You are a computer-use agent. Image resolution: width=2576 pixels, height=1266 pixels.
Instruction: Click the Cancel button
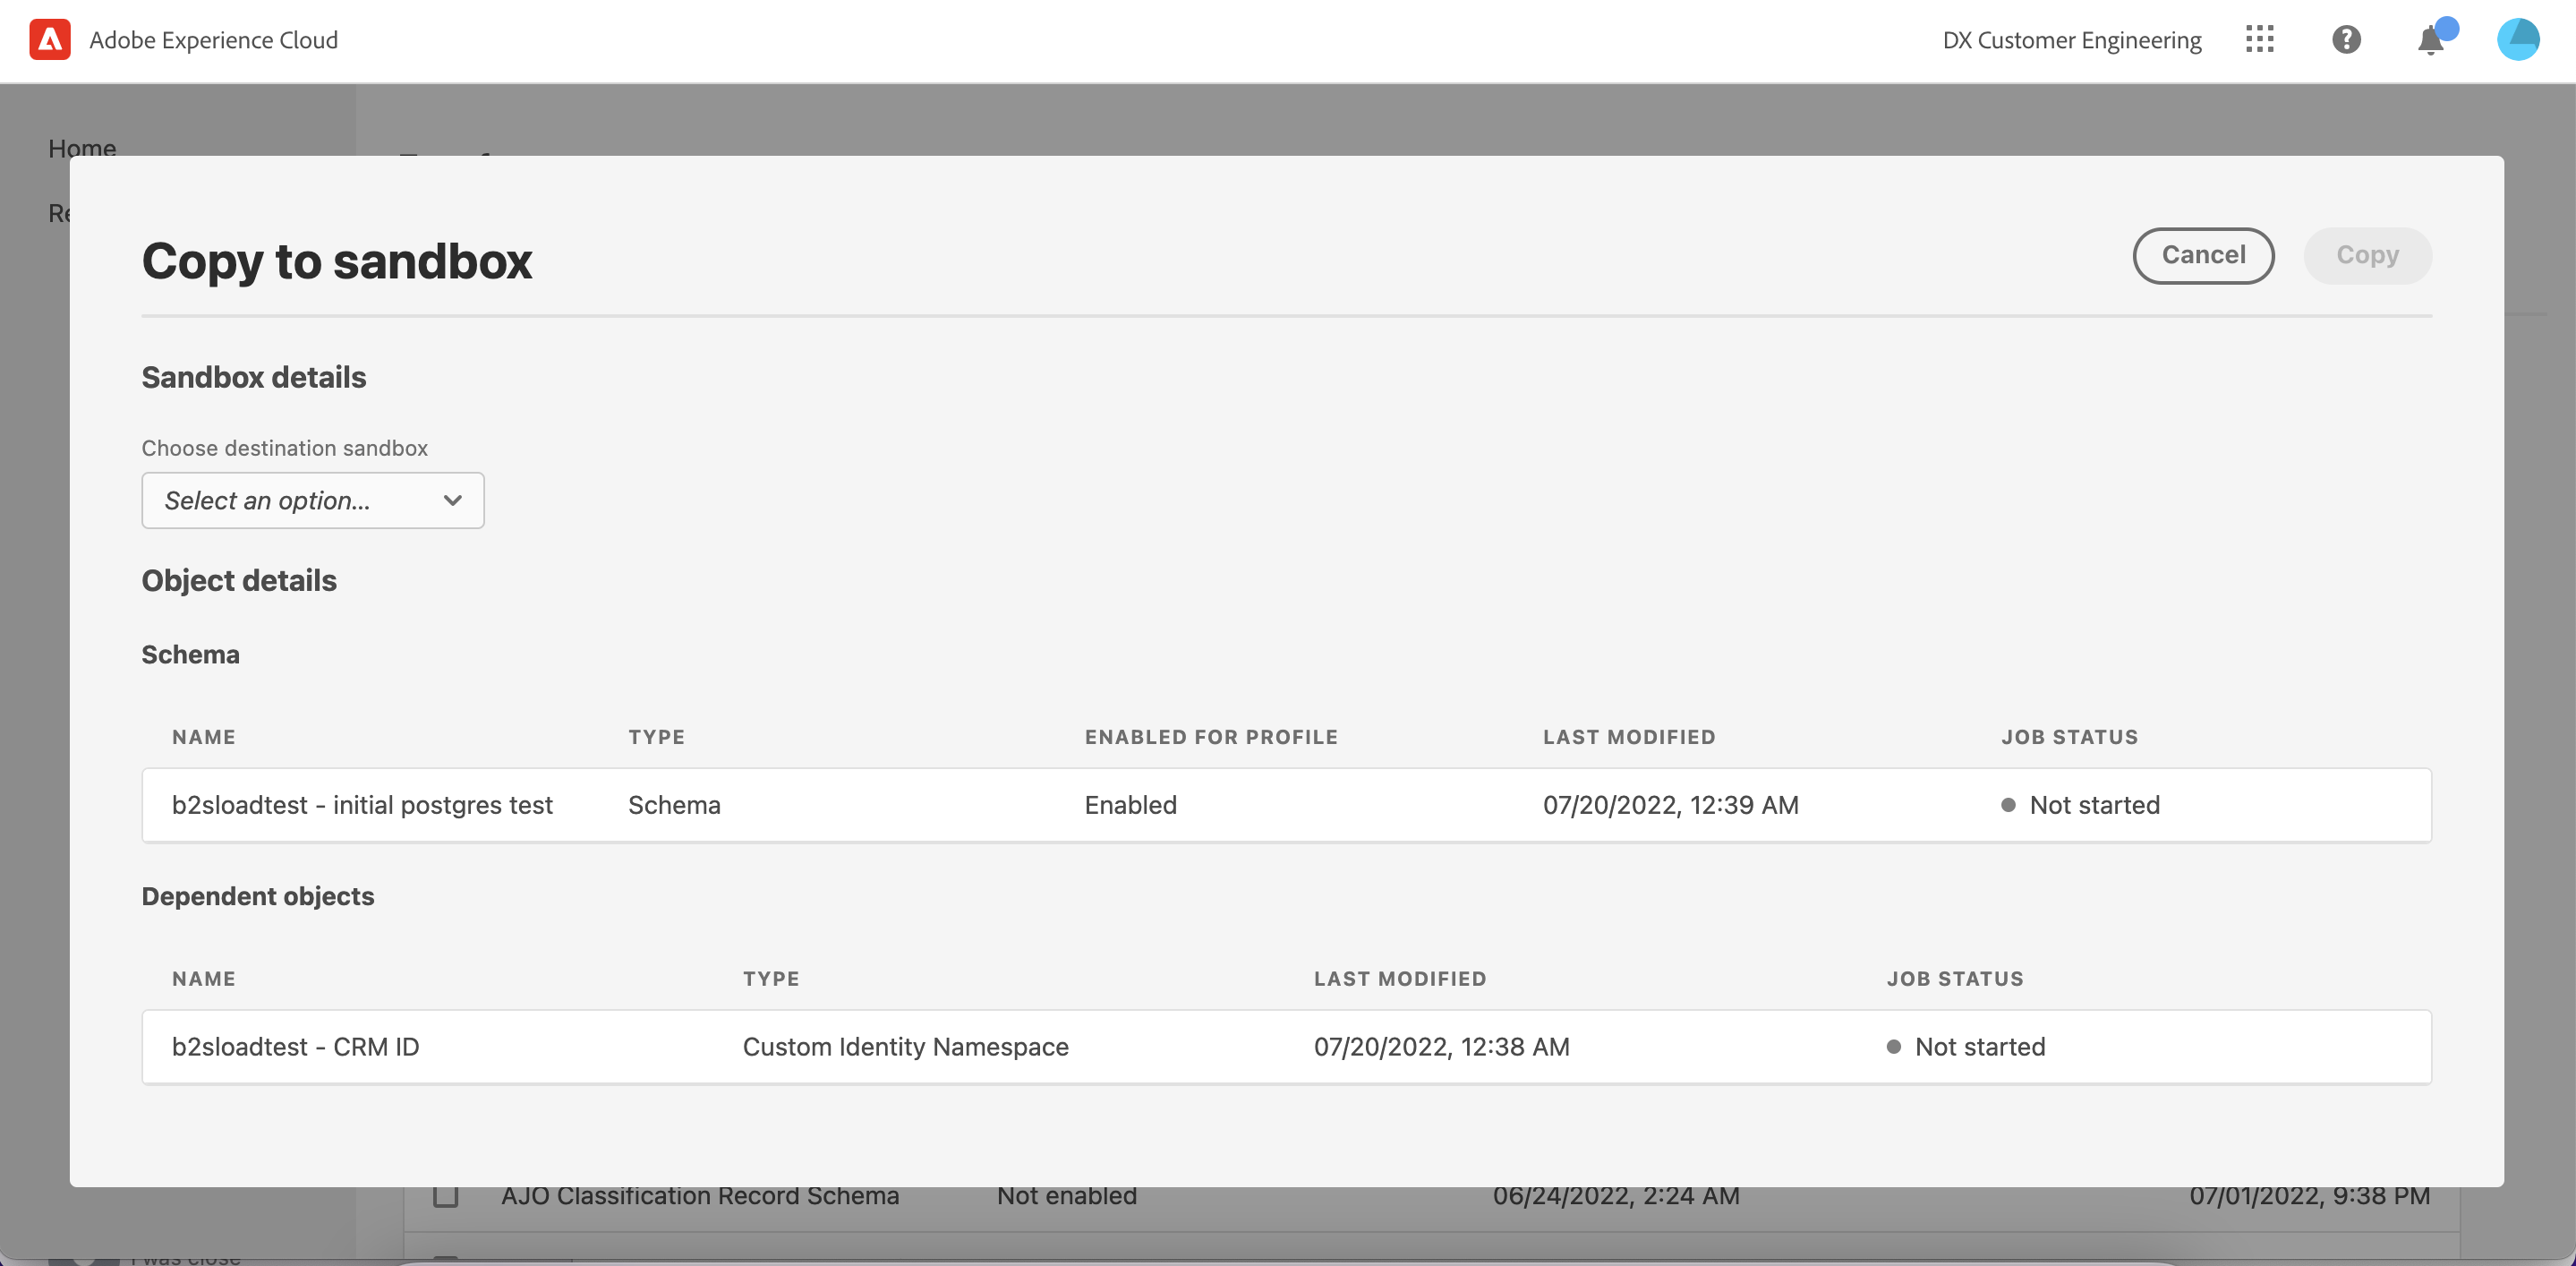pyautogui.click(x=2203, y=256)
